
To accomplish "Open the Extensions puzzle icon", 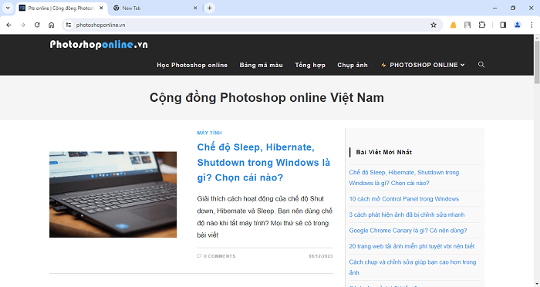I will click(482, 25).
